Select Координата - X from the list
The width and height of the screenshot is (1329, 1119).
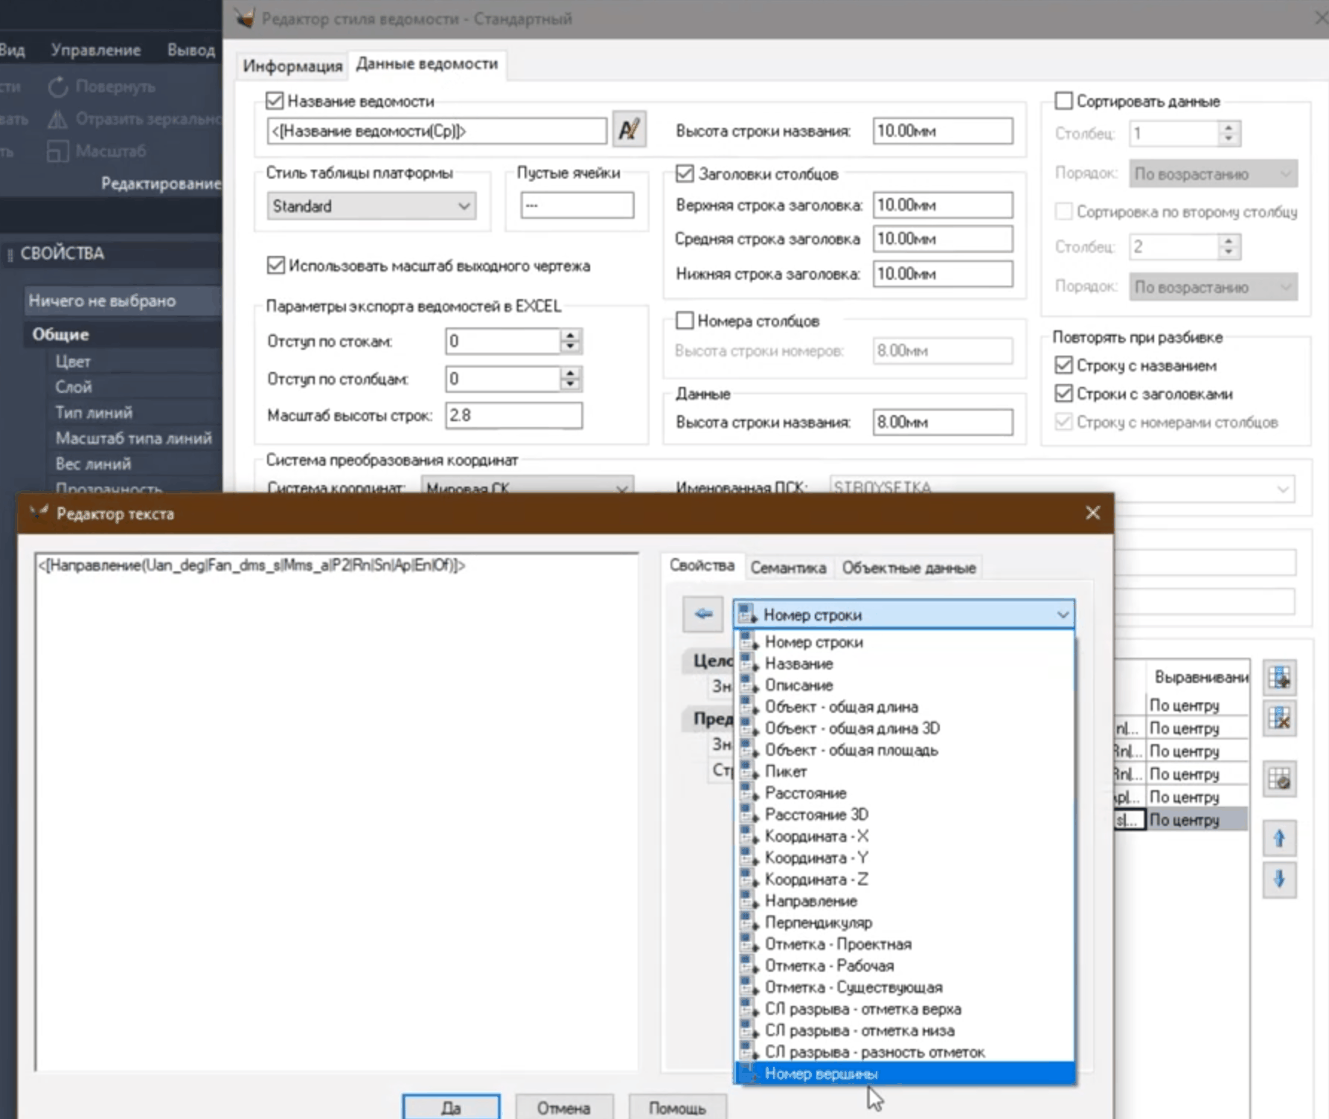pyautogui.click(x=816, y=836)
